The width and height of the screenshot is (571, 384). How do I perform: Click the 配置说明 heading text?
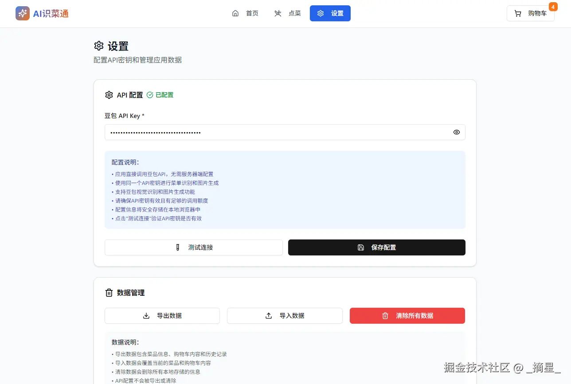pyautogui.click(x=125, y=162)
